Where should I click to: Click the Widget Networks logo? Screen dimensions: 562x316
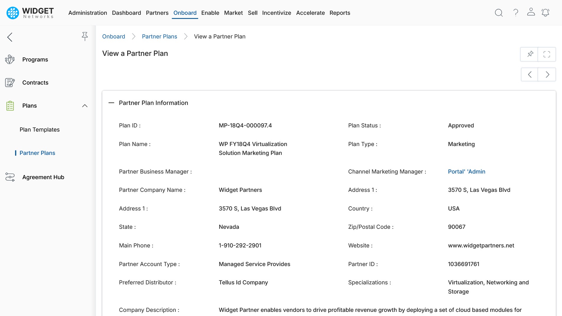(30, 13)
